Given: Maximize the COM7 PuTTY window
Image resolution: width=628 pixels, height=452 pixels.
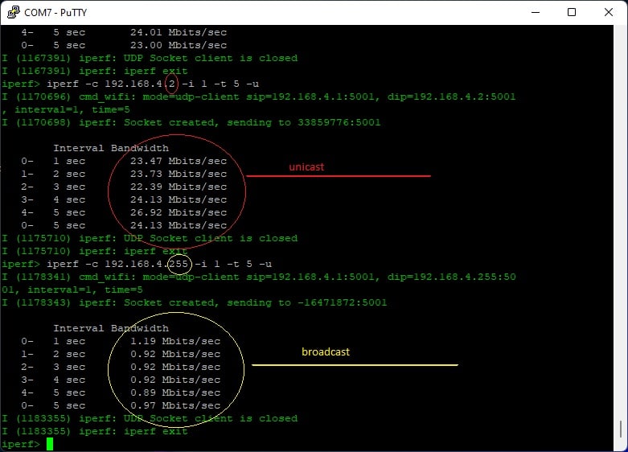Looking at the screenshot, I should tap(572, 12).
